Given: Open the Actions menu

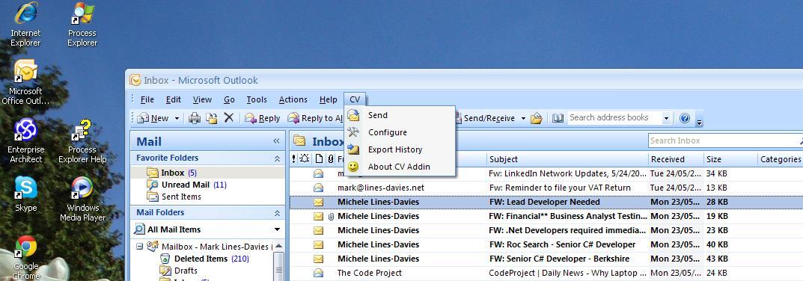Looking at the screenshot, I should 293,99.
